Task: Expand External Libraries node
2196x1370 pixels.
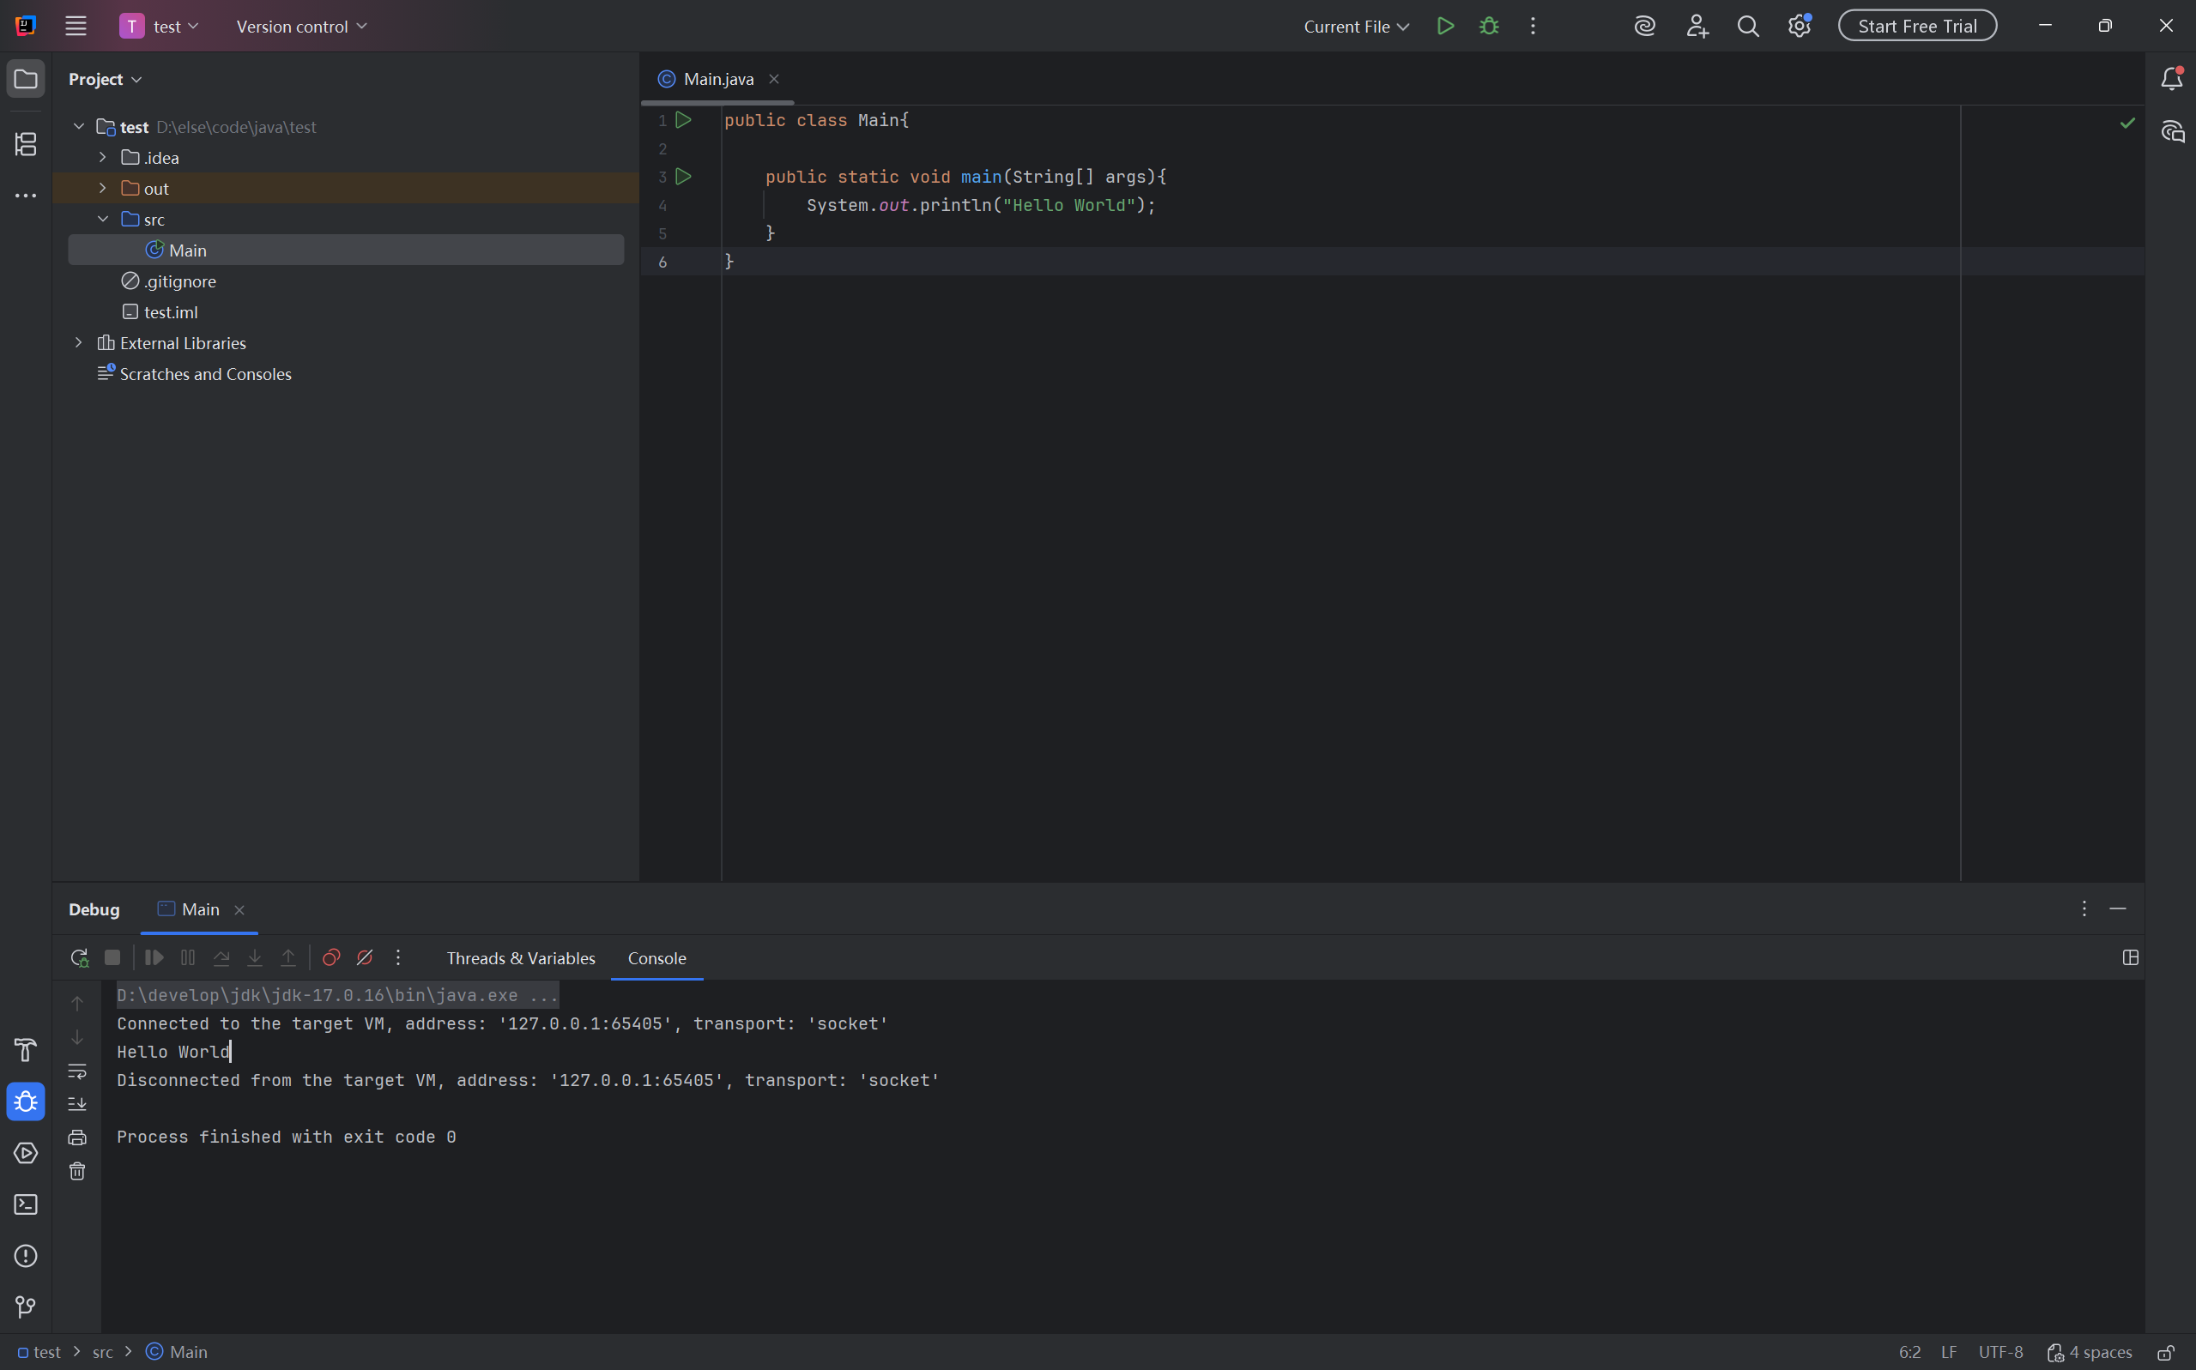Action: pyautogui.click(x=79, y=342)
